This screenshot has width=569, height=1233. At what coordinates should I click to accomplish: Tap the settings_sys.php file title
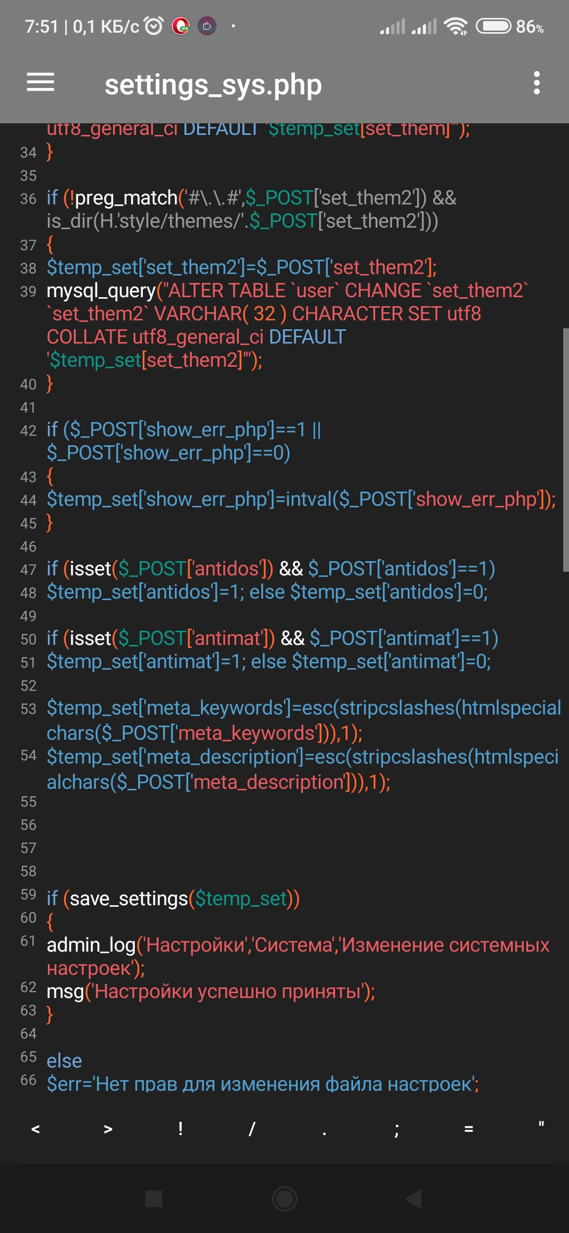point(213,84)
